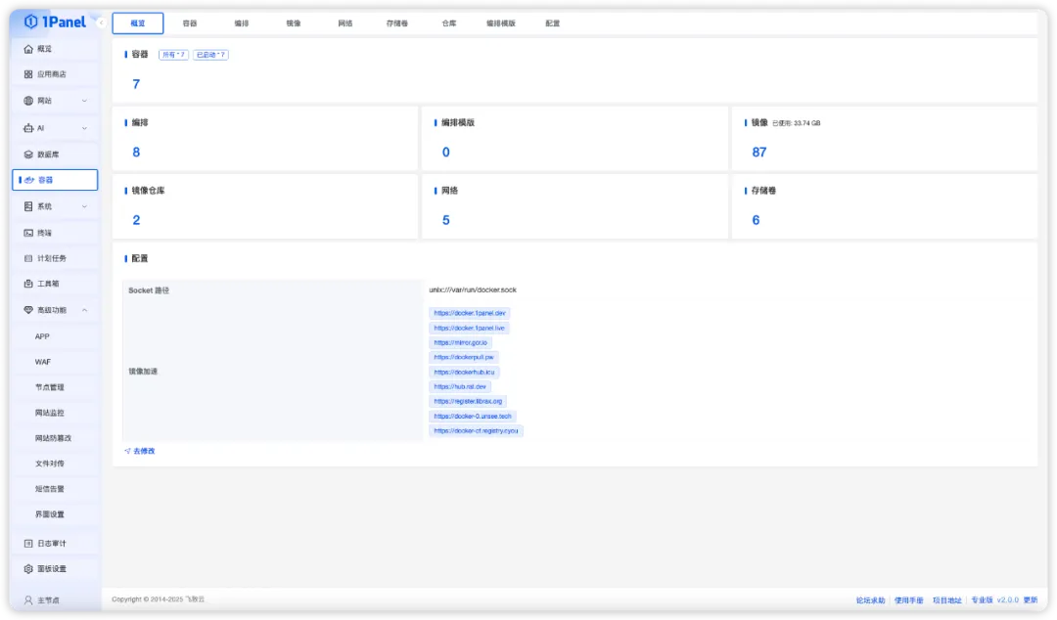
Task: Click the user icon for 主节点
Action: click(x=28, y=599)
